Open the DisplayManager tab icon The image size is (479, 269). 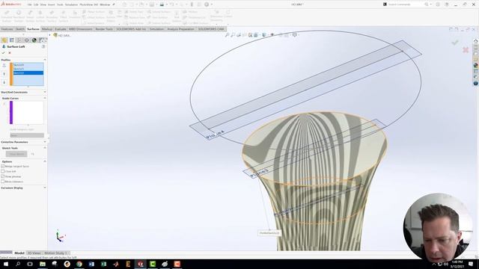tap(34, 40)
